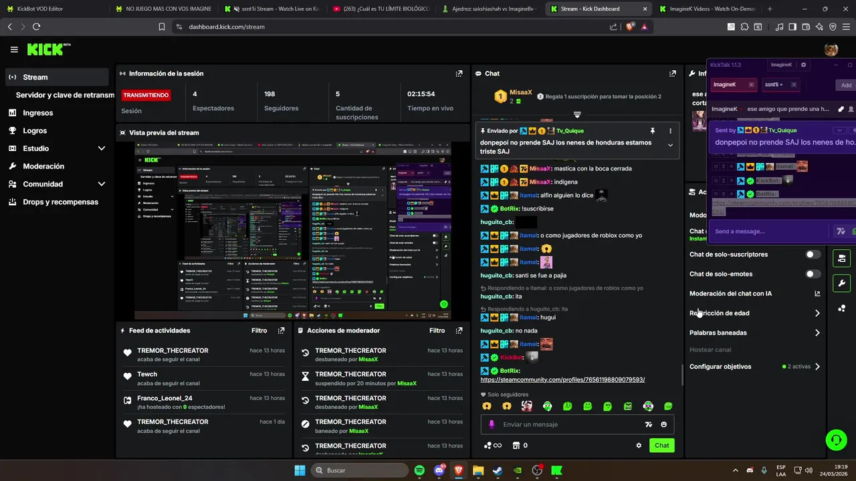Click the green Chat send button
856x481 pixels.
(x=661, y=446)
